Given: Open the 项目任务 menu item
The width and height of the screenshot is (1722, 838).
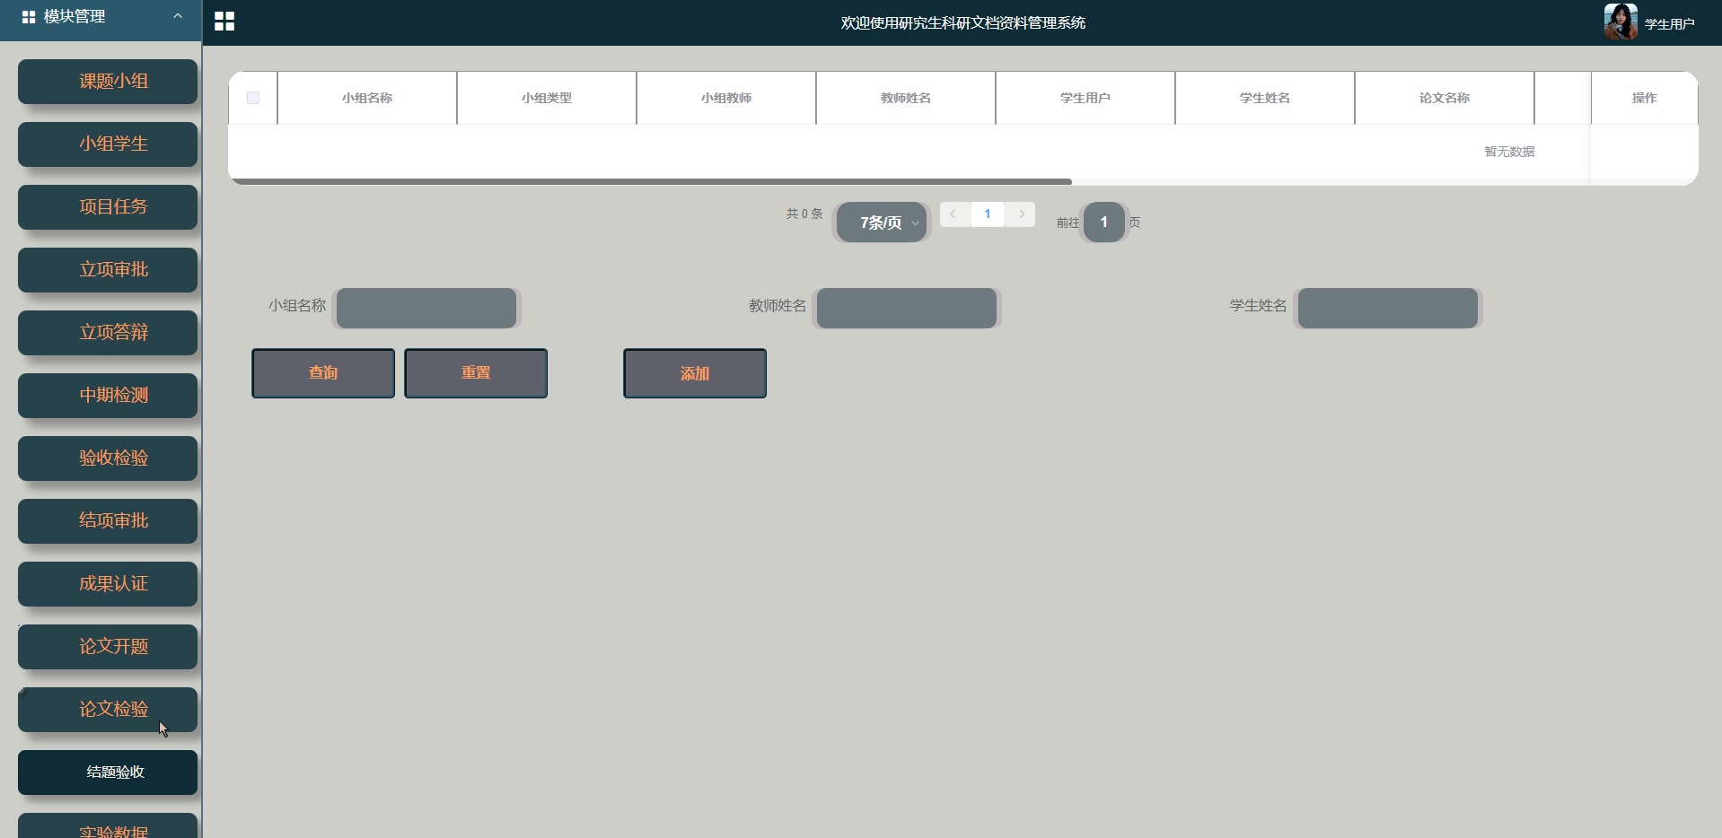Looking at the screenshot, I should point(108,207).
